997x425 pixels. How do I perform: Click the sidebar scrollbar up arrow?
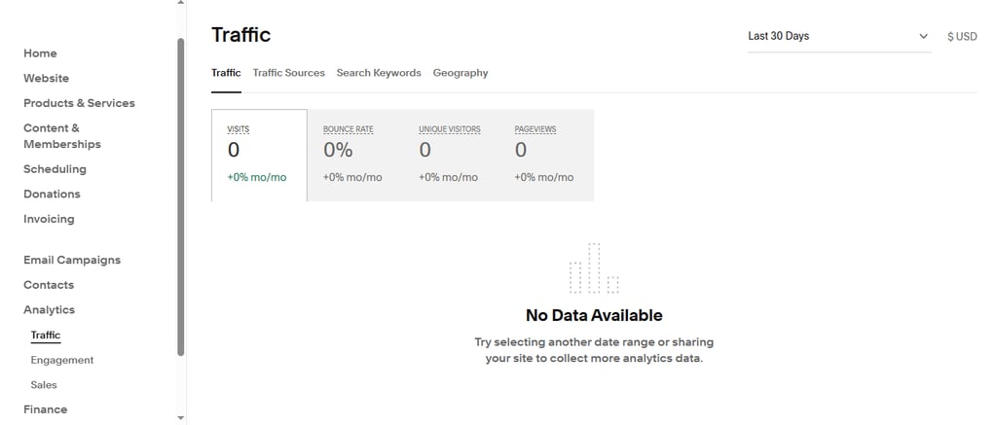[180, 3]
